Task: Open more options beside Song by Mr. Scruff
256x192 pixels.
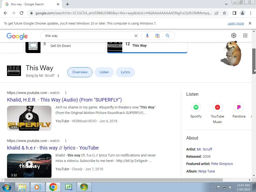Action: (x=58, y=75)
